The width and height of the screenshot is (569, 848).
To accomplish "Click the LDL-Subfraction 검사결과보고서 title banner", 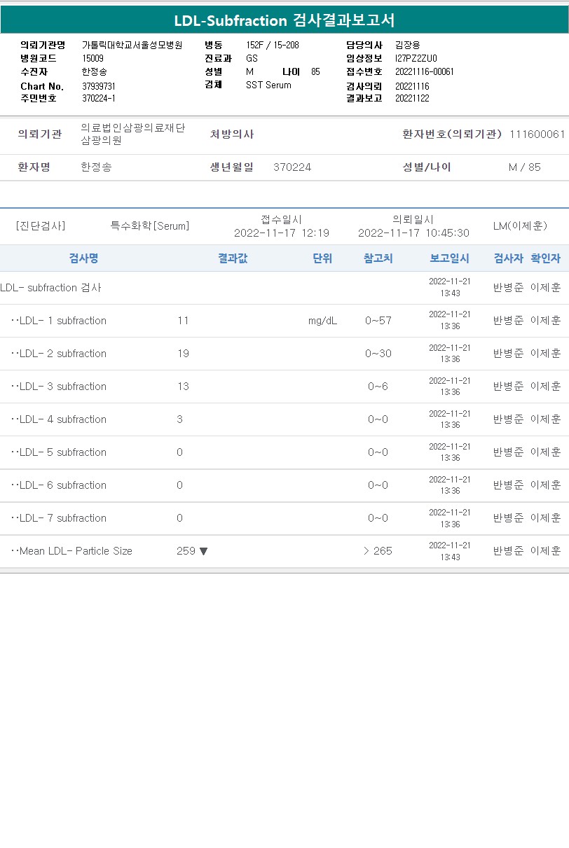I will 284,20.
